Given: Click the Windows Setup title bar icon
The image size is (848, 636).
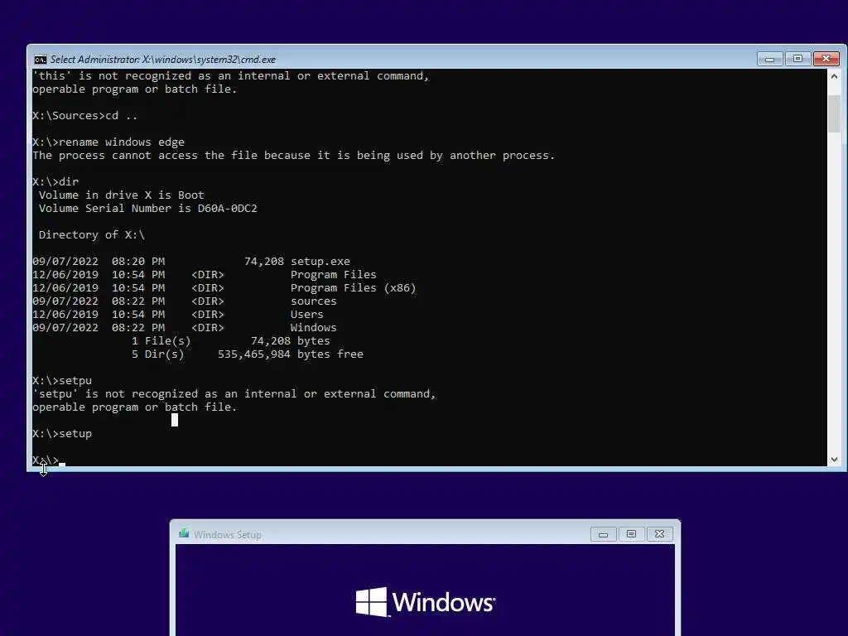Looking at the screenshot, I should (x=185, y=534).
